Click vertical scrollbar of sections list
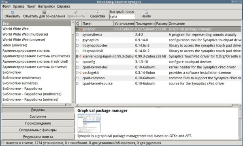243x146 pixels. (x=73, y=62)
